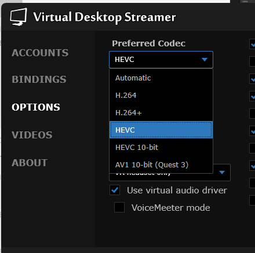Enable VoiceMeeter mode checkbox
The height and width of the screenshot is (253, 255).
click(x=119, y=207)
